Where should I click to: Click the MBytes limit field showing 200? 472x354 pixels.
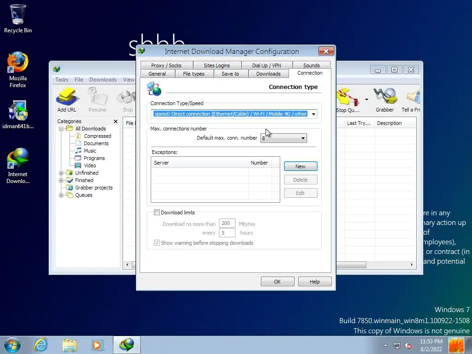pos(227,224)
